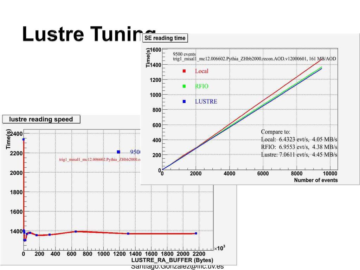Image resolution: width=360 pixels, height=270 pixels.
Task: Click the 'Lustre: 7.0611 evt/s, 4.45 MB/s' line
Action: click(299, 155)
